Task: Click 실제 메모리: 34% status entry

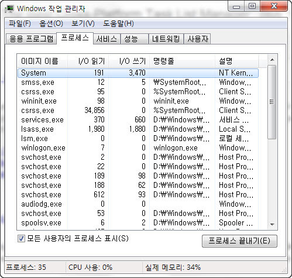Action: click(173, 267)
